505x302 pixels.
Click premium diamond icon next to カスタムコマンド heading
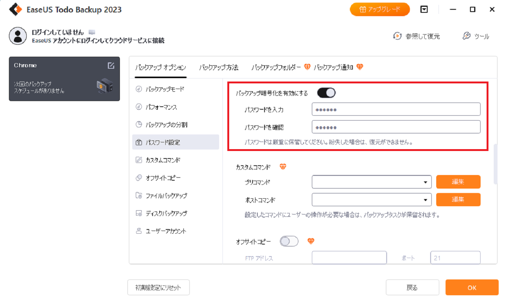point(283,166)
